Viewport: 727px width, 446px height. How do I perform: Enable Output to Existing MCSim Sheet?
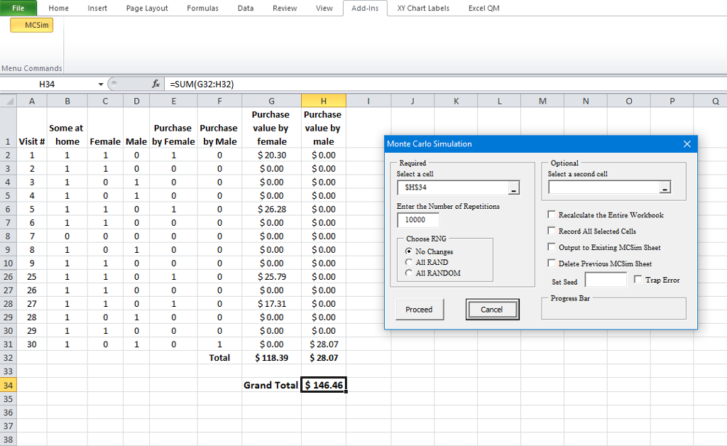tap(552, 246)
